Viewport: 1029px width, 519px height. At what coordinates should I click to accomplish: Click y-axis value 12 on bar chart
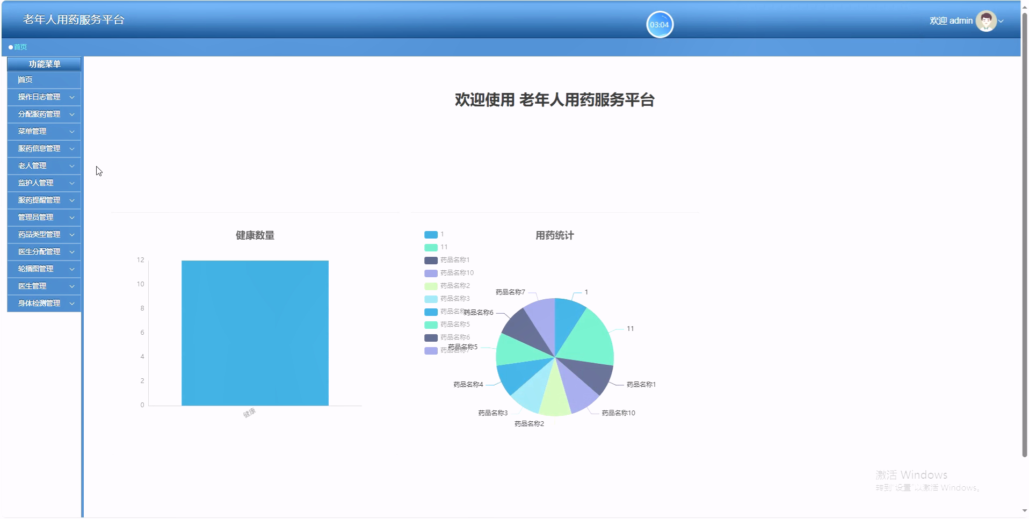140,260
